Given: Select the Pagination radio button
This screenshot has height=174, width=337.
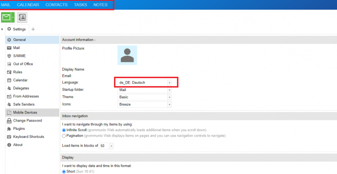Looking at the screenshot, I should click(64, 136).
